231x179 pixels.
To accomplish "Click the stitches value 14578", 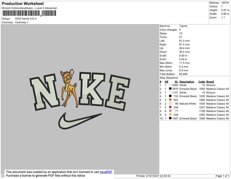I will [225, 3].
